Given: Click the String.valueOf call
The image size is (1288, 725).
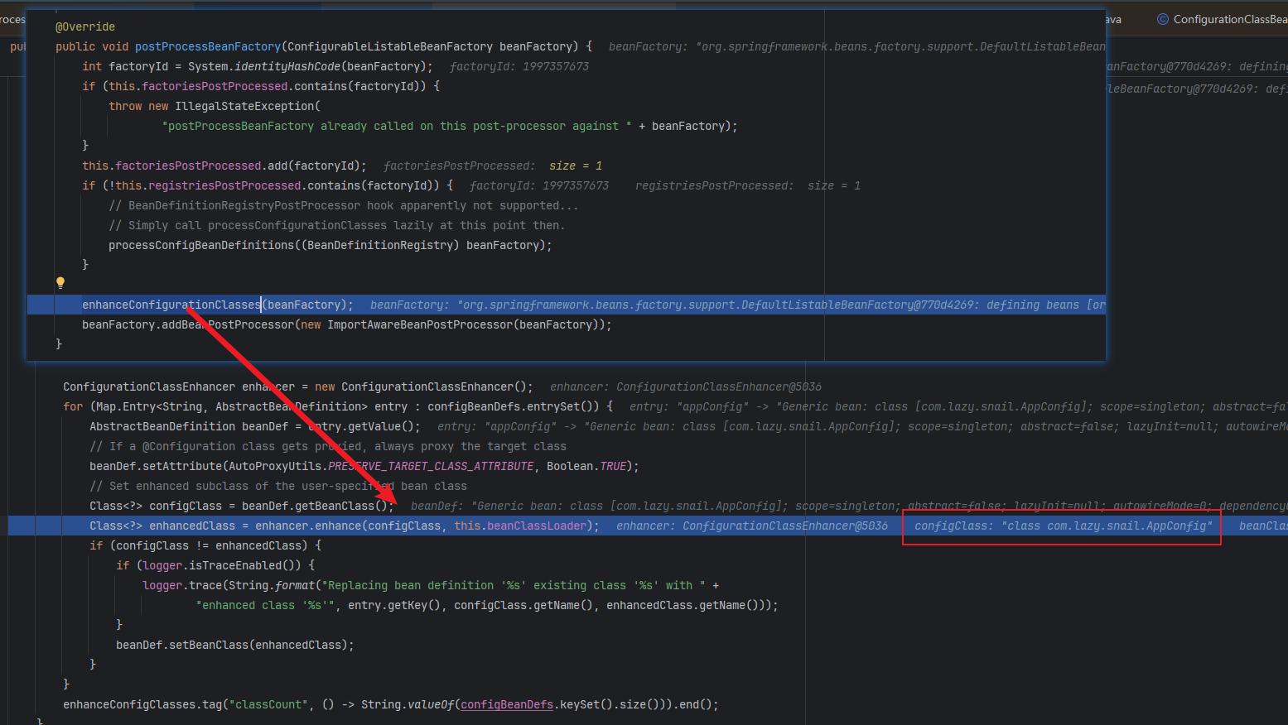Looking at the screenshot, I should tap(408, 704).
